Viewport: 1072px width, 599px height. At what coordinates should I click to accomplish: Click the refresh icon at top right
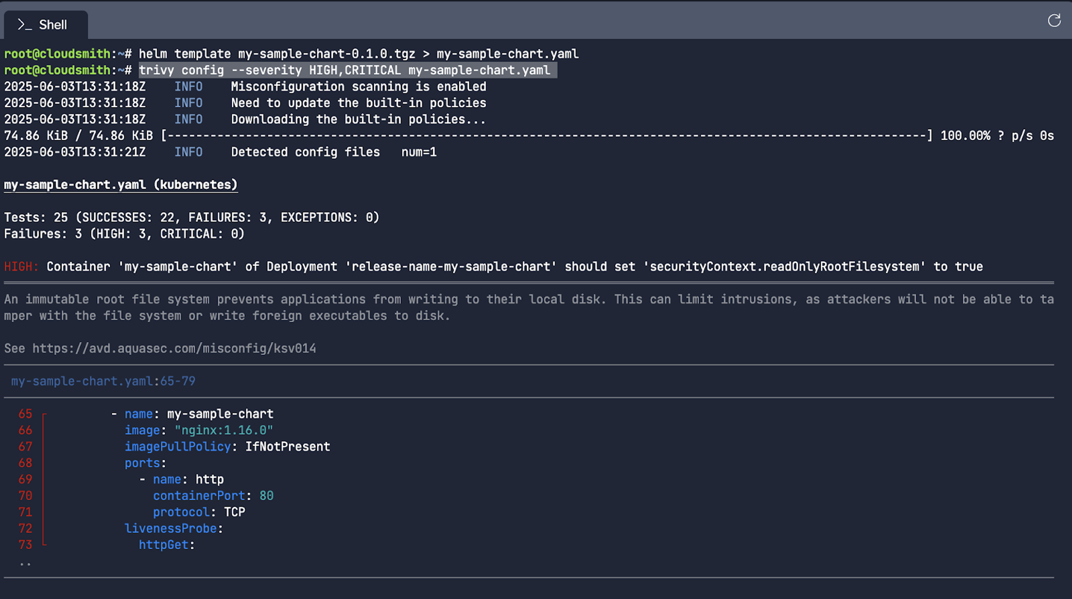(x=1054, y=20)
